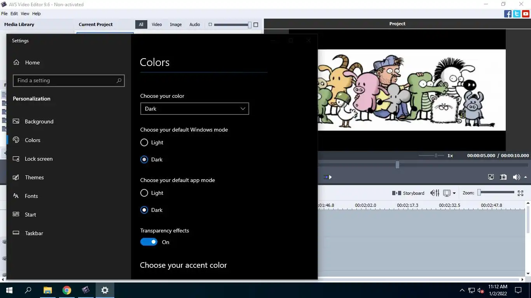Click the taskbar clock showing 11:12 AM

[x=498, y=290]
